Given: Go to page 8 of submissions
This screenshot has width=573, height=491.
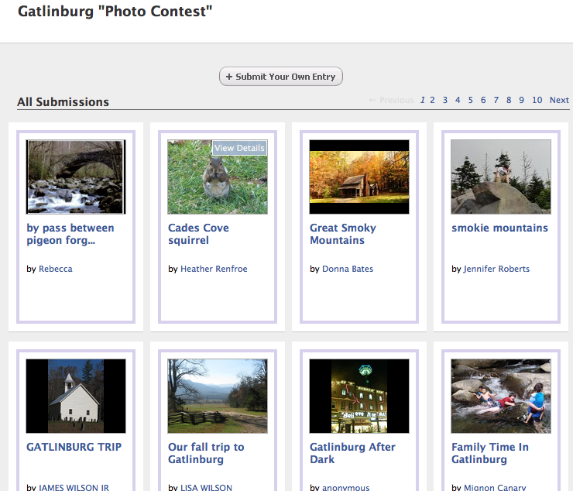Looking at the screenshot, I should coord(509,100).
